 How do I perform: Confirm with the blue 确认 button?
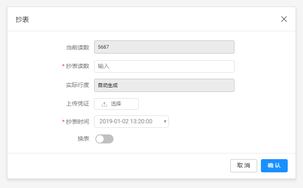[274, 165]
